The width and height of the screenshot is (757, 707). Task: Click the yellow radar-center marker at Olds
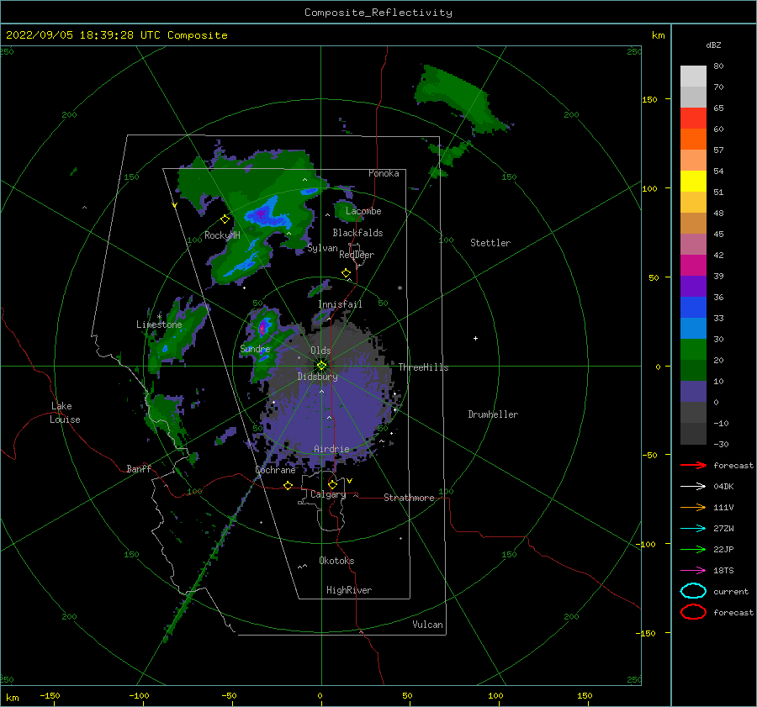pyautogui.click(x=321, y=366)
